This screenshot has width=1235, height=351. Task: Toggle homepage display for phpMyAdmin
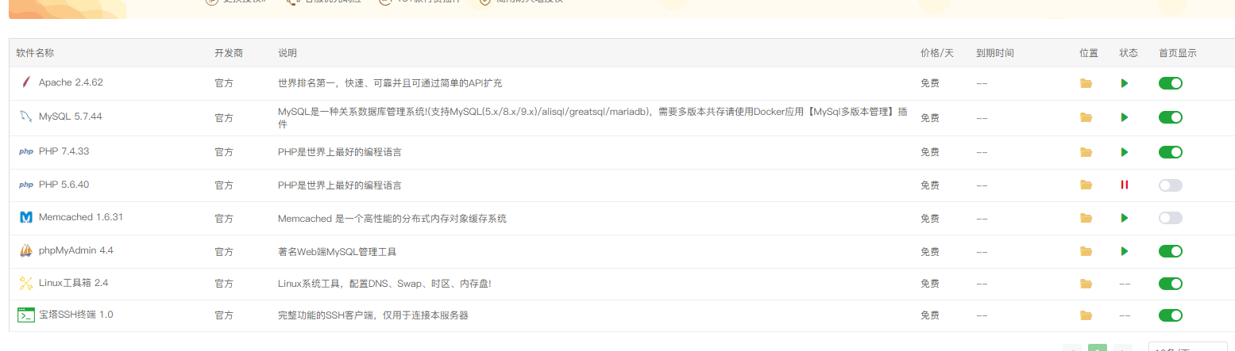point(1171,251)
